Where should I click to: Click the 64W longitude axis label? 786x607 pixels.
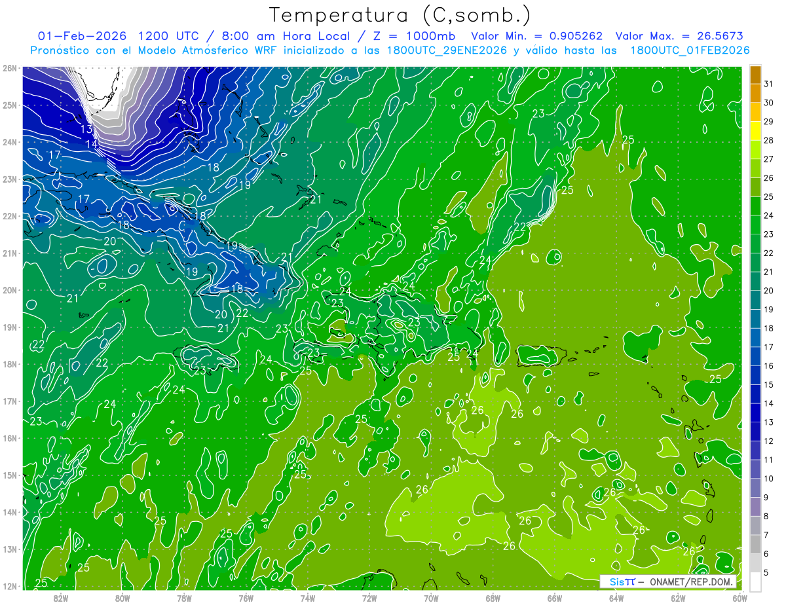[x=616, y=598]
